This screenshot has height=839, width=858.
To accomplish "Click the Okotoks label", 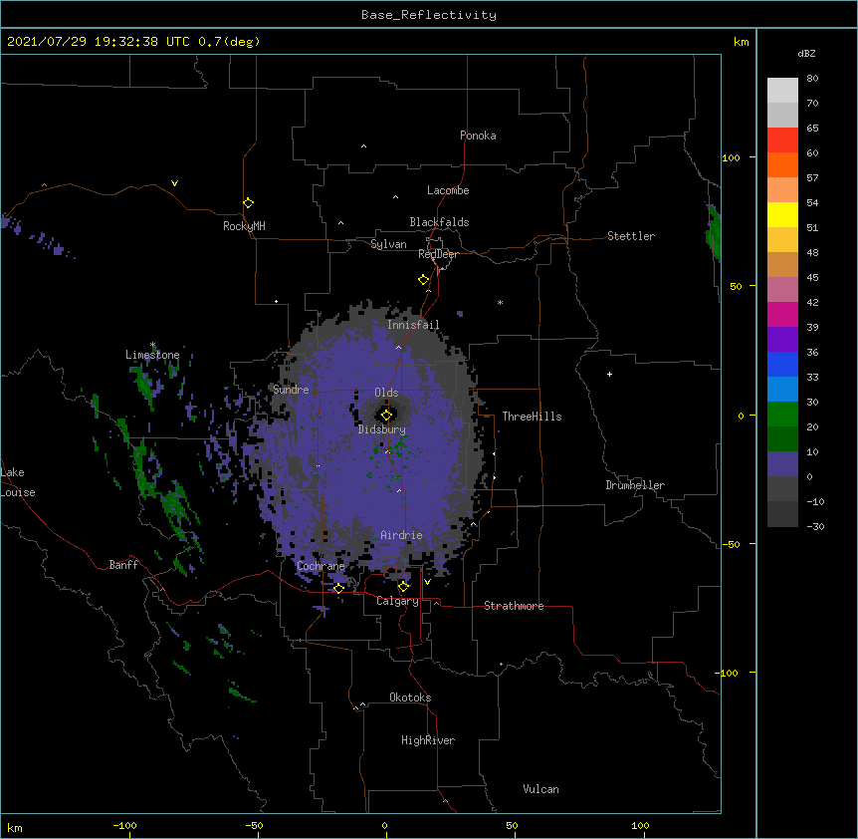I will coord(410,698).
